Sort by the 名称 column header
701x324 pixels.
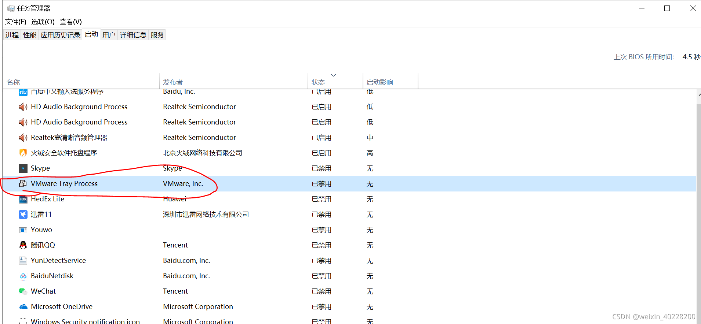[x=81, y=82]
